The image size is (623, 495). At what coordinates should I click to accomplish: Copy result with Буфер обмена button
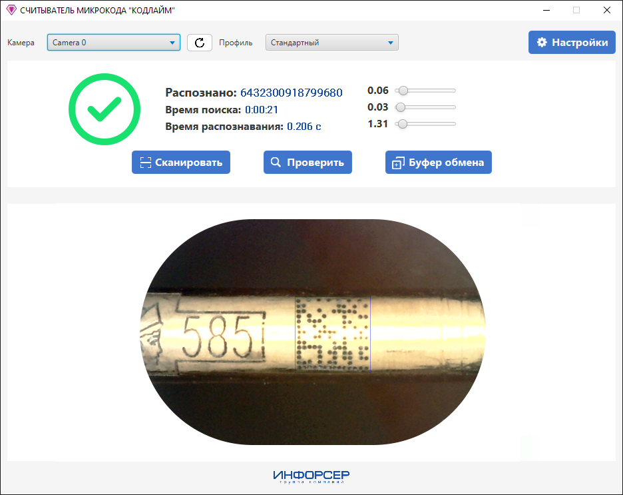pyautogui.click(x=438, y=162)
